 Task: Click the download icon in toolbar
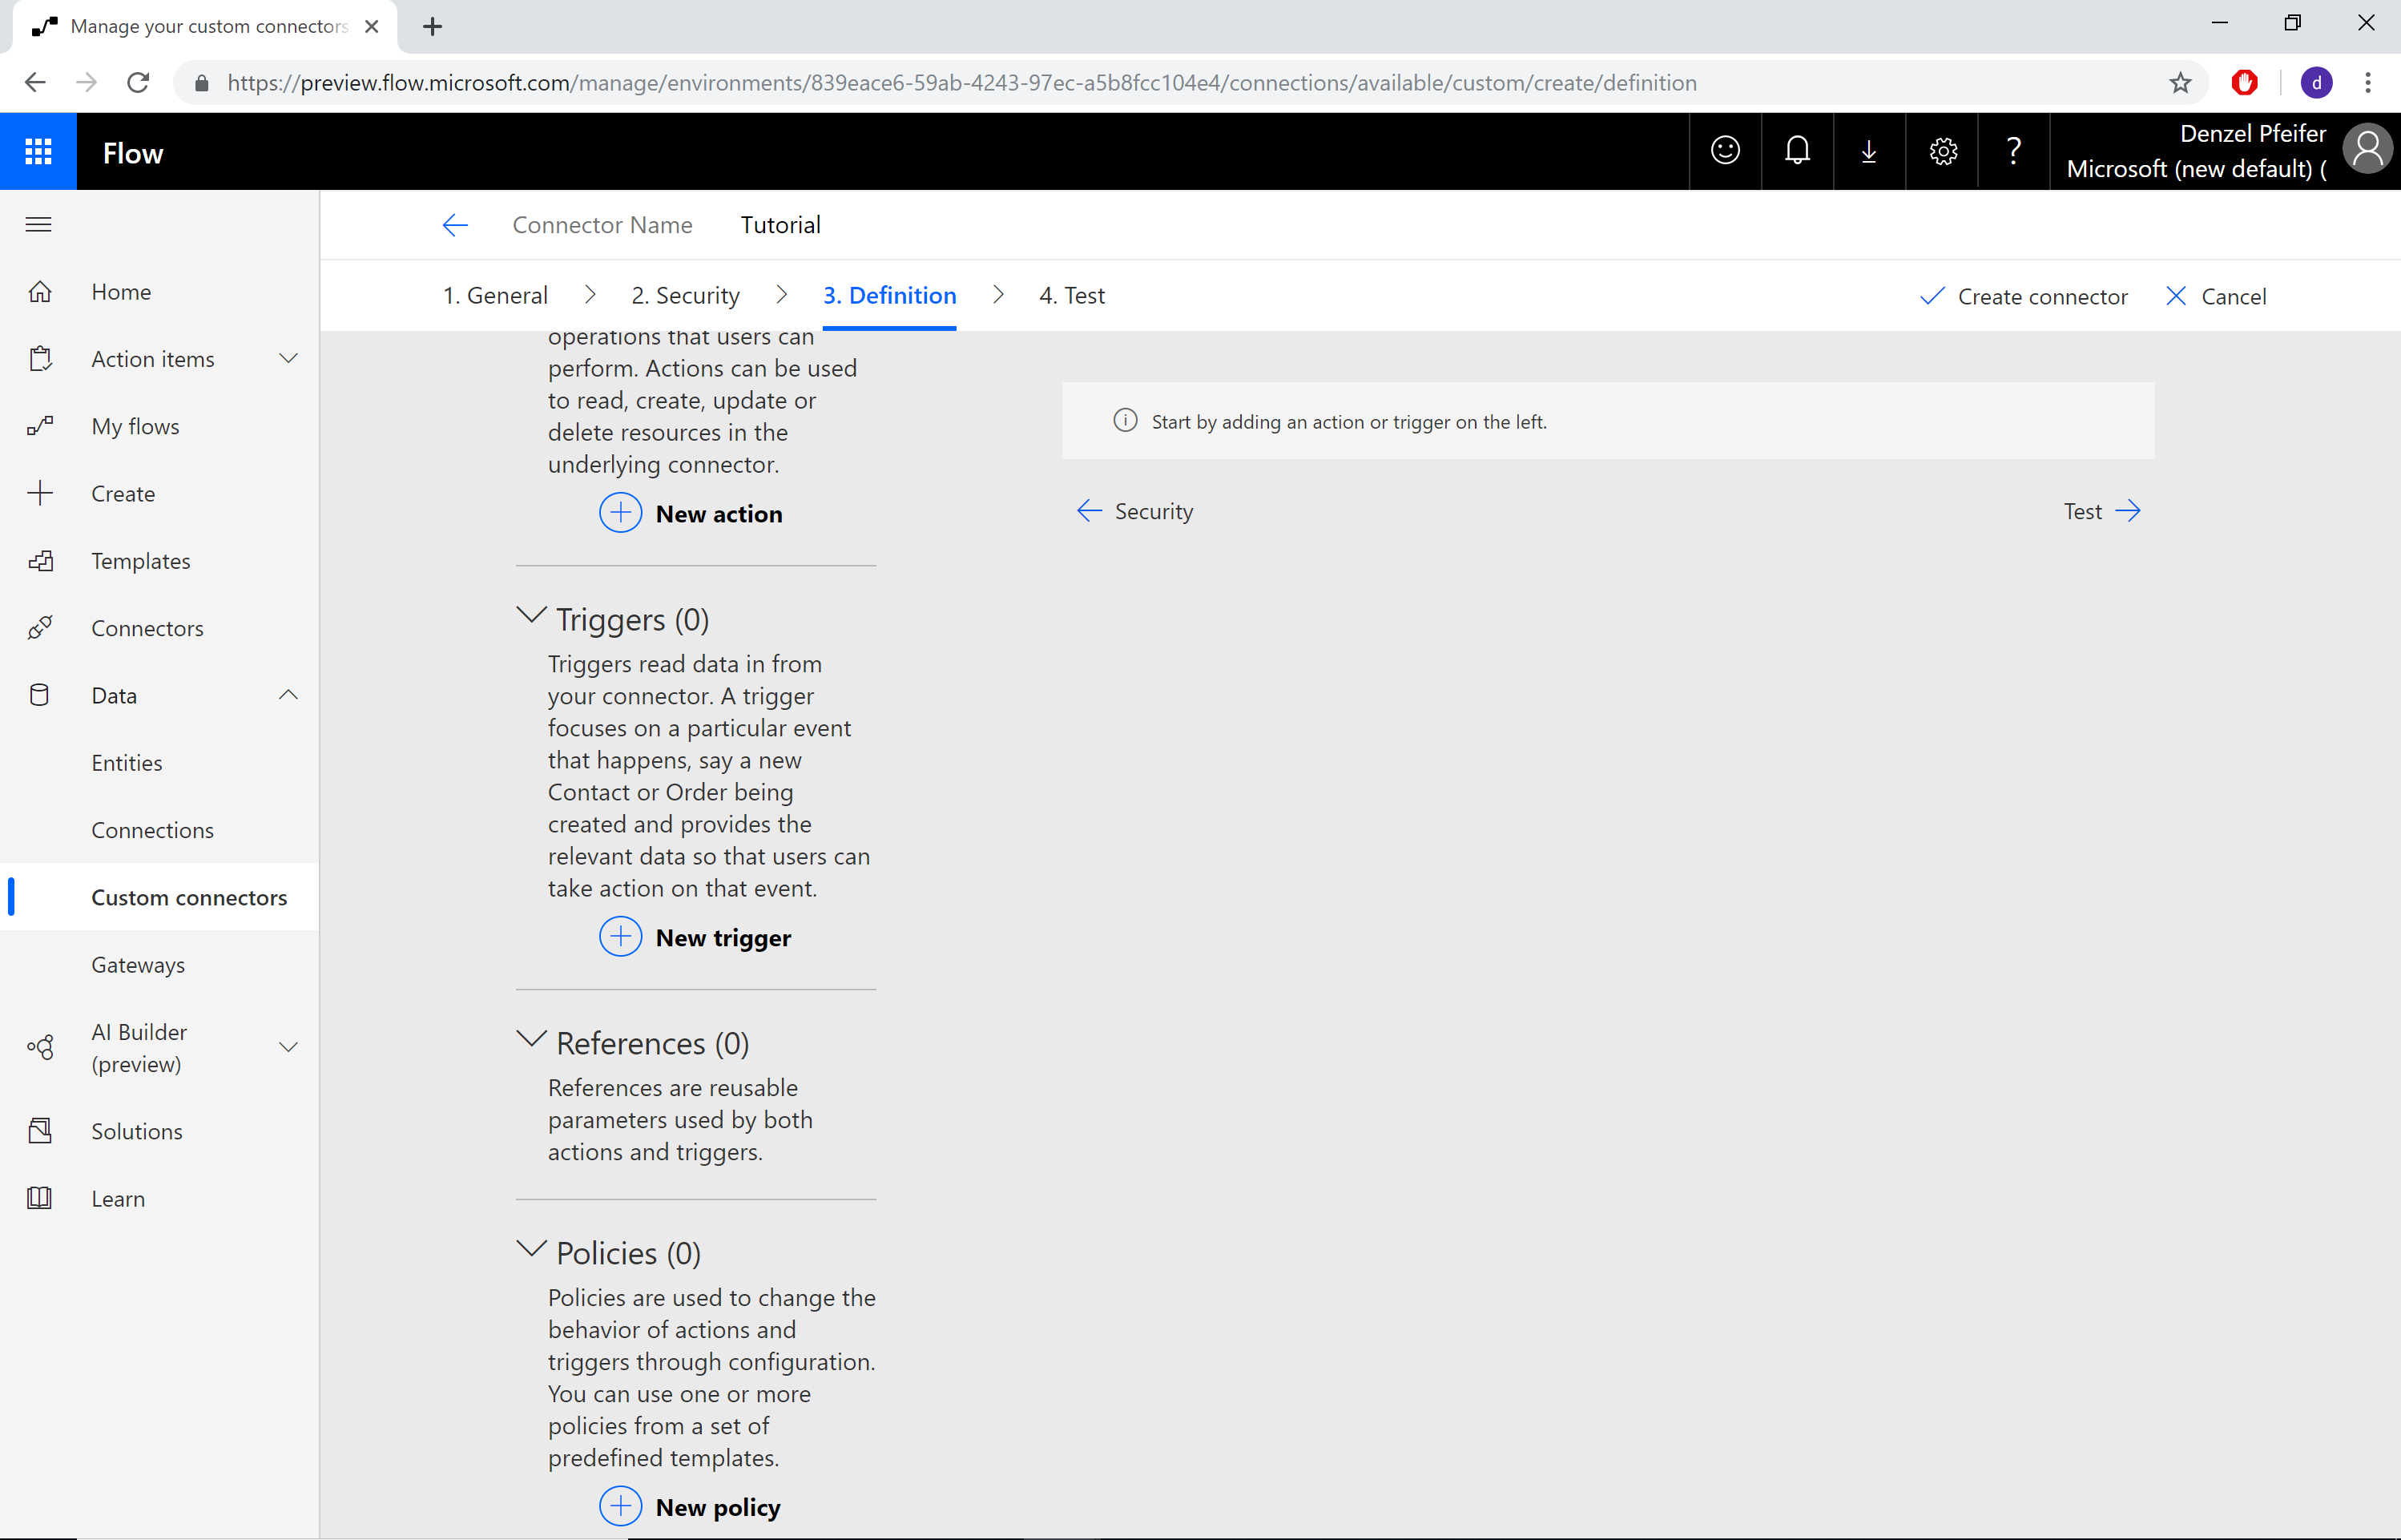1869,152
